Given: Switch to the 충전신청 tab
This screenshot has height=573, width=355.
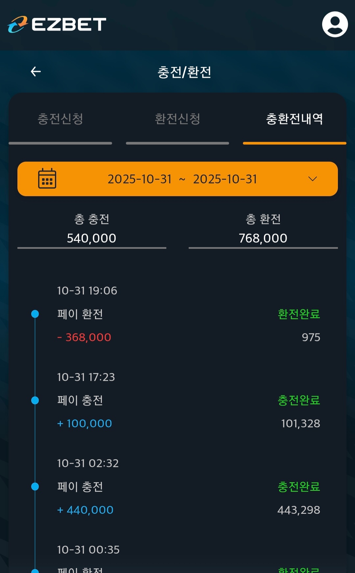Looking at the screenshot, I should [60, 119].
